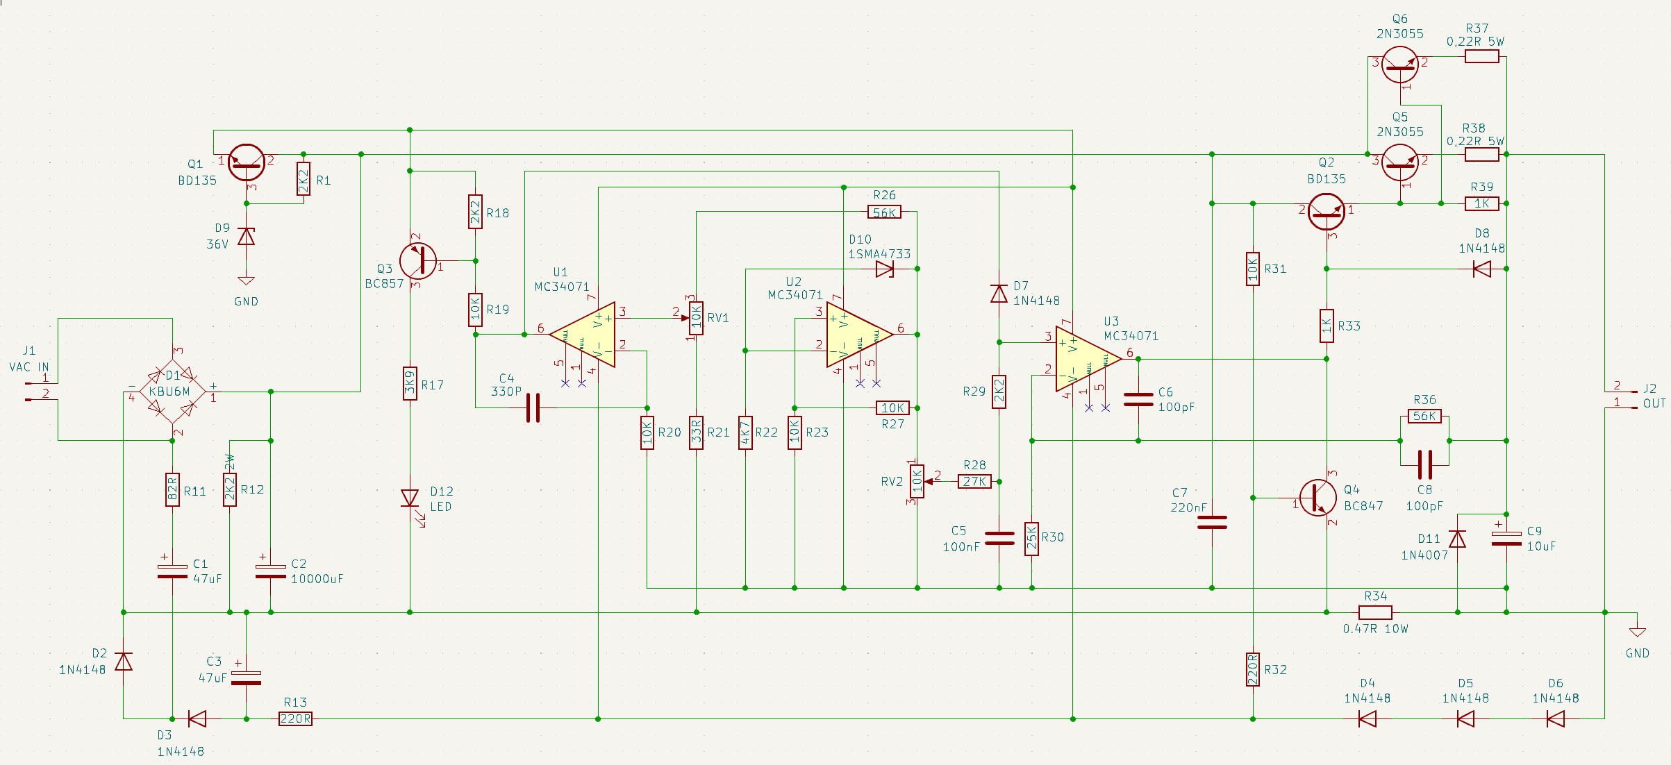Image resolution: width=1671 pixels, height=765 pixels.
Task: Select the R27 10K resistor
Action: (x=892, y=407)
